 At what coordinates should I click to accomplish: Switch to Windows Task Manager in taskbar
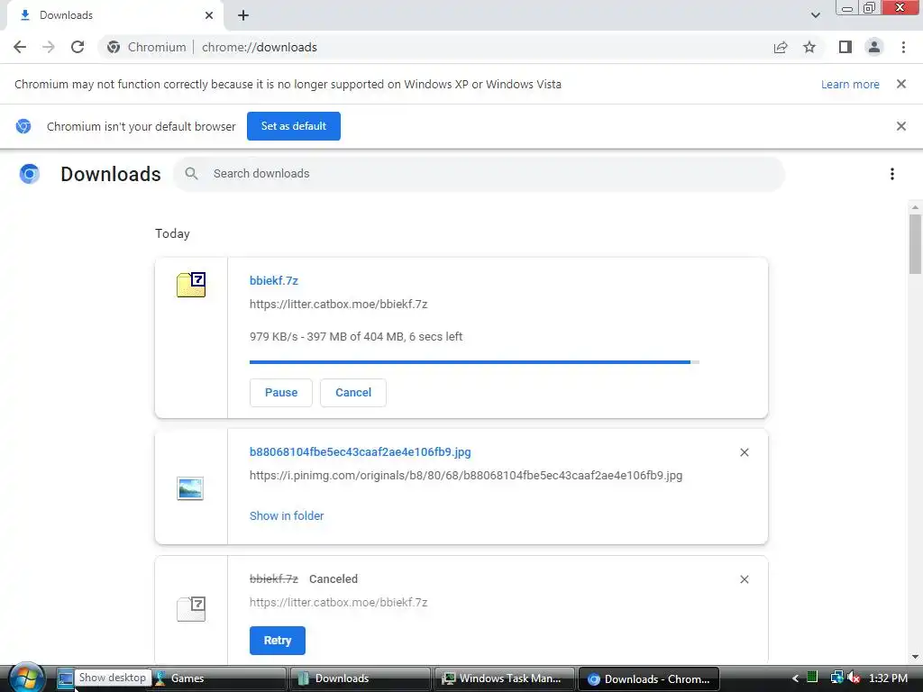click(x=505, y=678)
